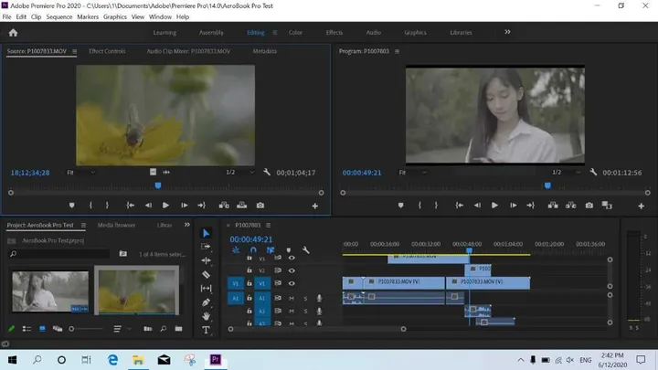This screenshot has width=658, height=370.
Task: Pick the Pen tool
Action: pos(206,302)
